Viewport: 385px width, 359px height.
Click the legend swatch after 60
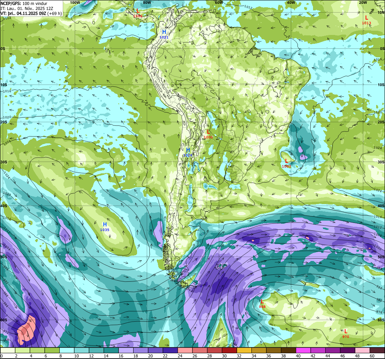377,350
